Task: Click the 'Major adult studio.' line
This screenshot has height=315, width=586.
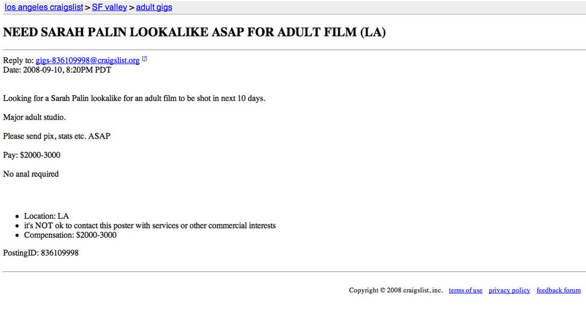Action: [34, 117]
